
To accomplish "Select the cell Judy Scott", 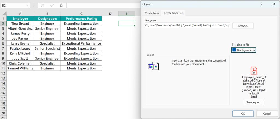I will click(20, 59).
